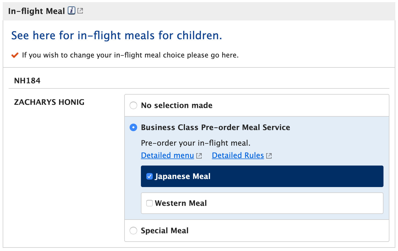Click the 'change your in-flight meal choice' note text
The height and width of the screenshot is (251, 398).
click(130, 55)
